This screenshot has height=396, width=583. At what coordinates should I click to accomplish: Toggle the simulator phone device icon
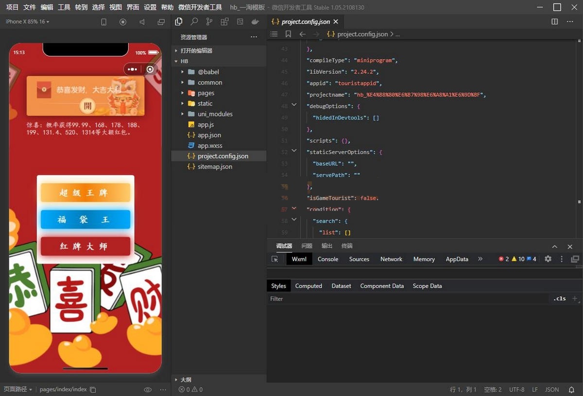tap(103, 22)
